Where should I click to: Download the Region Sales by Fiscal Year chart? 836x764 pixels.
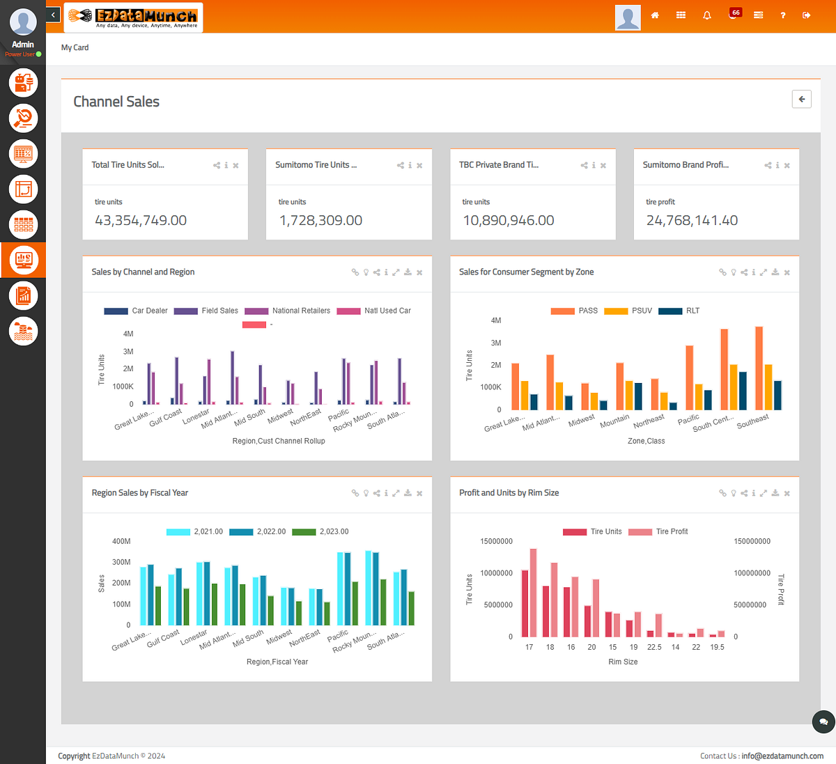407,492
